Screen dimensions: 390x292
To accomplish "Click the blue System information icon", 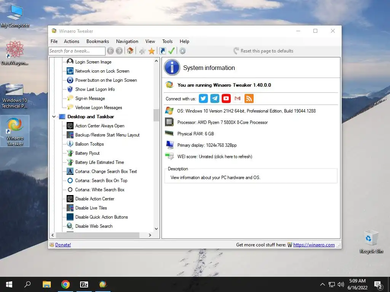I will [172, 67].
